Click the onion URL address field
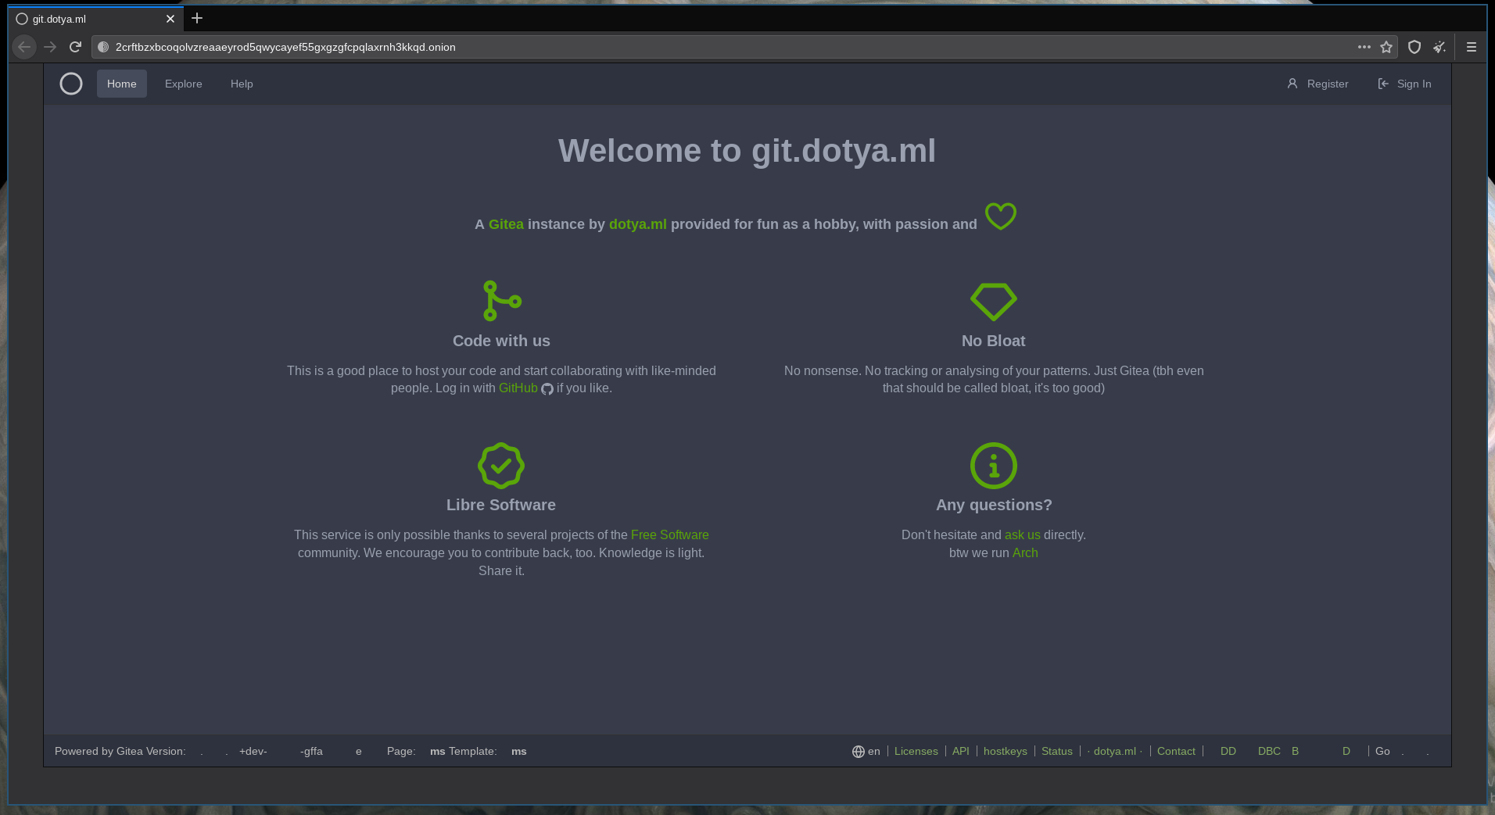Image resolution: width=1495 pixels, height=815 pixels. click(704, 47)
